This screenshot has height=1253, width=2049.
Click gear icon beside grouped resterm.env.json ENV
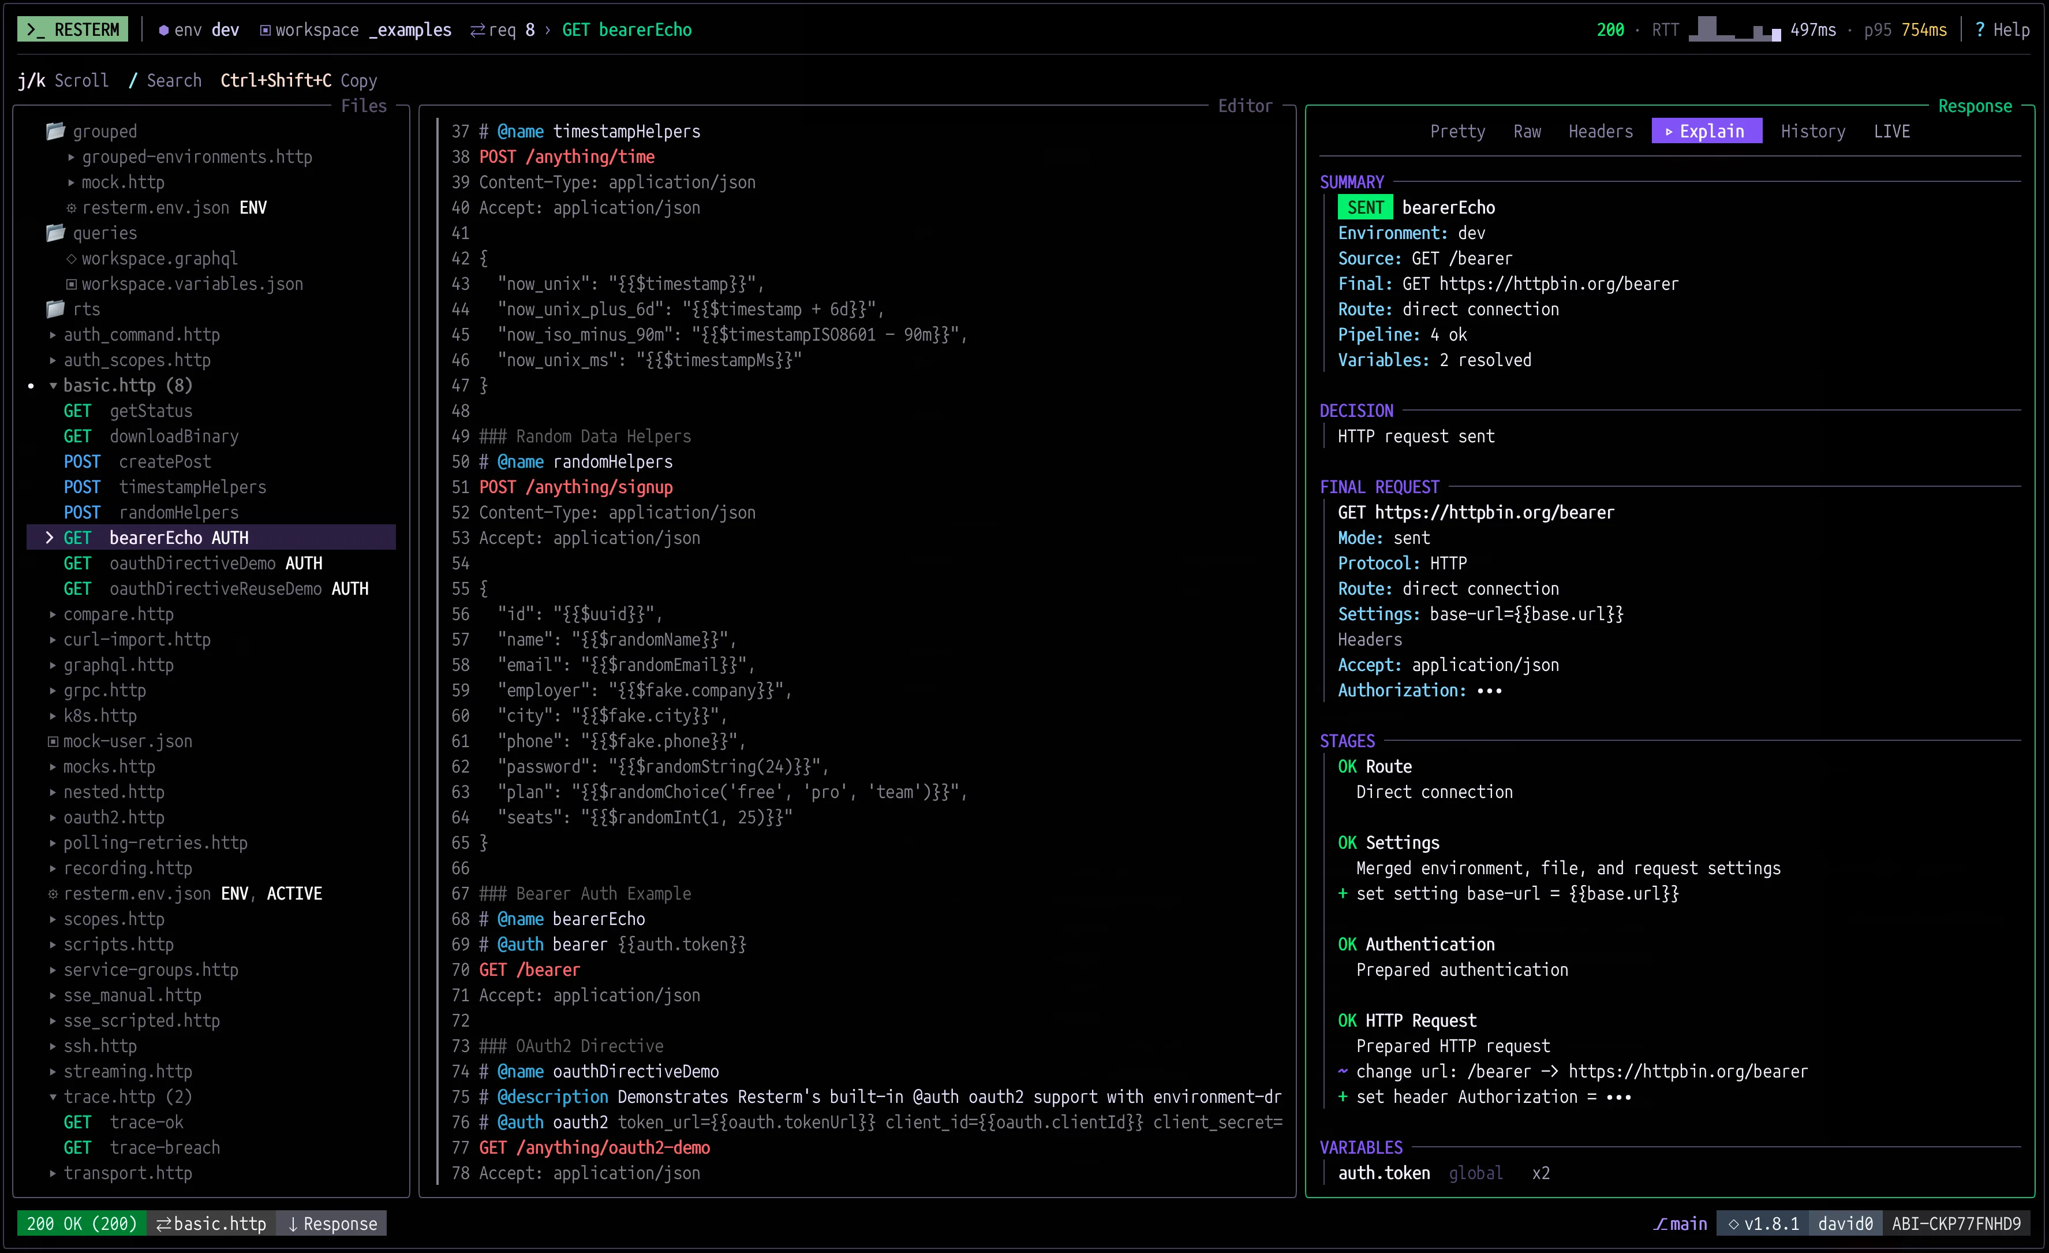point(72,208)
